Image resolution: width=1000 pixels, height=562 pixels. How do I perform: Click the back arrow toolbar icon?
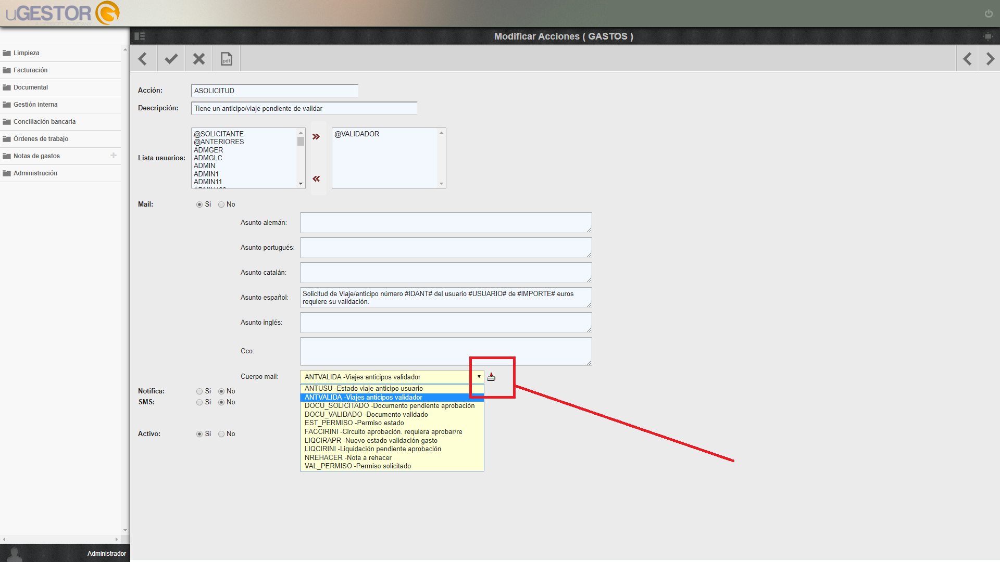pyautogui.click(x=143, y=59)
